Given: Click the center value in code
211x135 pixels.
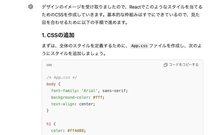Looking at the screenshot, I should [x=87, y=104].
